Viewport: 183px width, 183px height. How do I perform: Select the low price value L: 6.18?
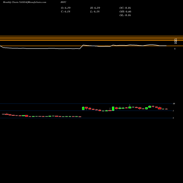[x=95, y=11]
